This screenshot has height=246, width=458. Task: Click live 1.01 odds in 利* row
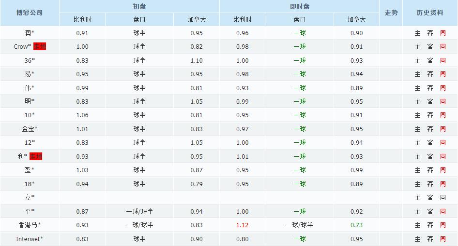point(243,156)
